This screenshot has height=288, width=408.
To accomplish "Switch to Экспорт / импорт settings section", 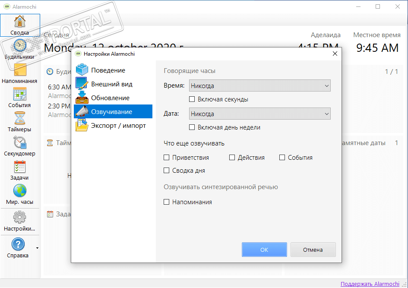I will coord(113,125).
